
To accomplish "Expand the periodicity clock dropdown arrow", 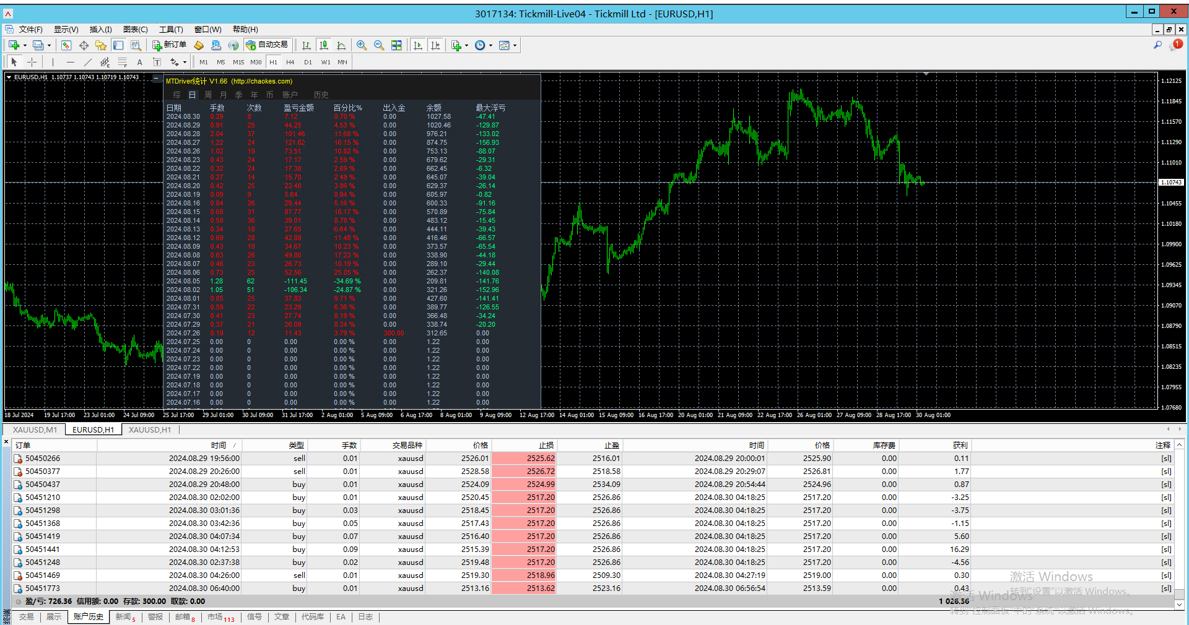I will [x=490, y=45].
